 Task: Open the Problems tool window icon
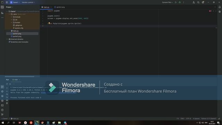[x=2, y=110]
